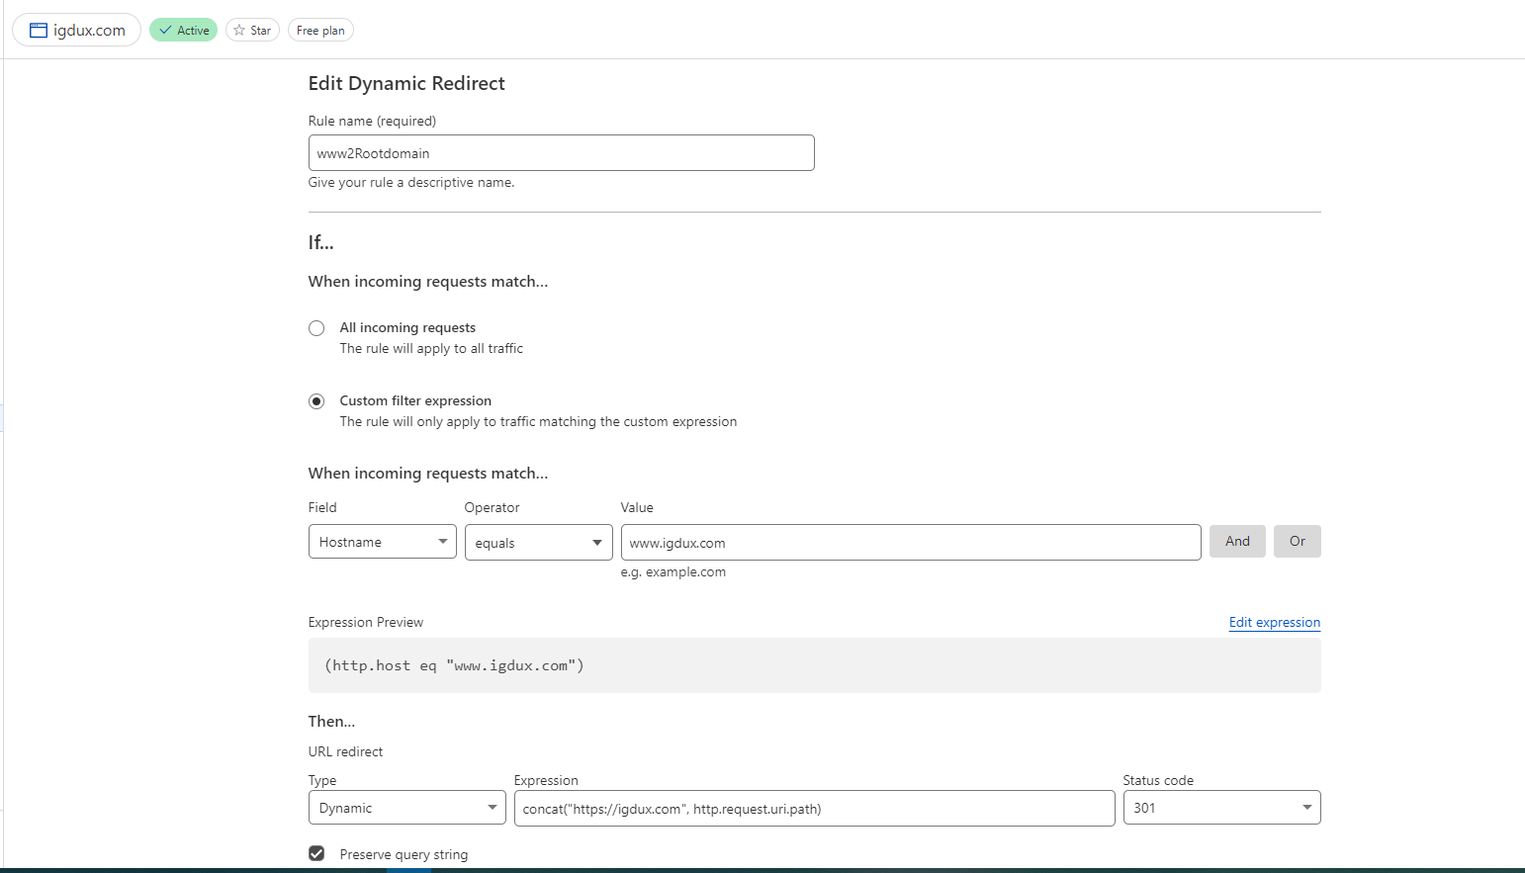Select the Custom filter expression radio option
Image resolution: width=1525 pixels, height=873 pixels.
pos(316,401)
